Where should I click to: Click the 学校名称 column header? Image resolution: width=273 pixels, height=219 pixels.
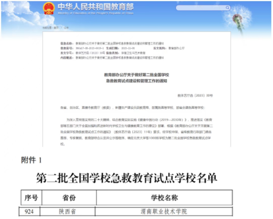164,198
